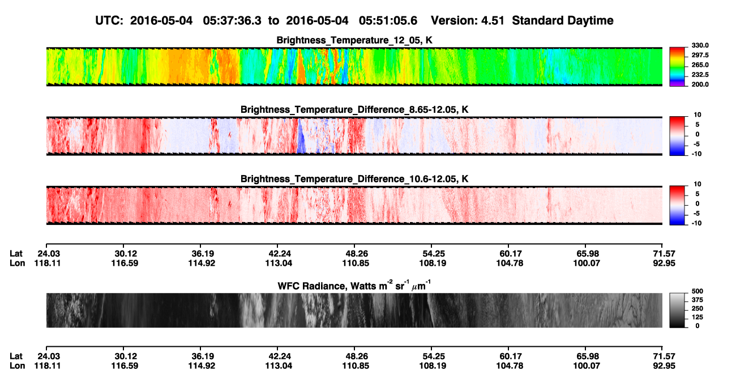Select the Brightness_Temperature_Difference_8.65-12.05 title
Viewport: 736px width, 378px height.
[354, 109]
